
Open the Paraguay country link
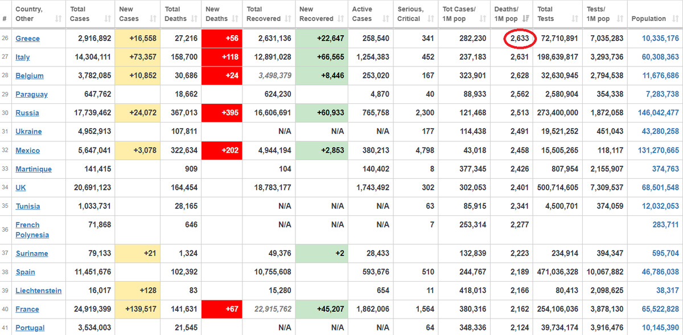(31, 95)
